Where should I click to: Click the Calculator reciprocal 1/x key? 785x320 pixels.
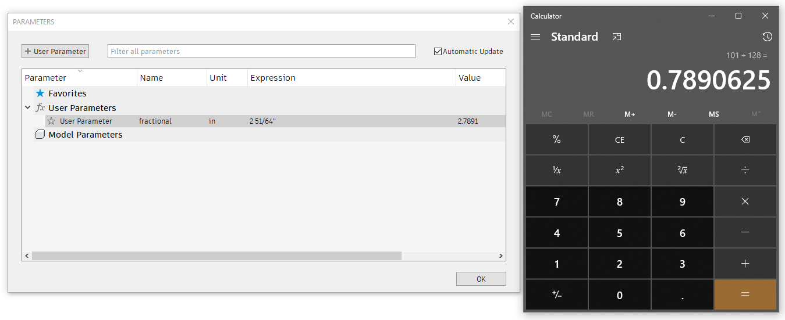tap(557, 170)
